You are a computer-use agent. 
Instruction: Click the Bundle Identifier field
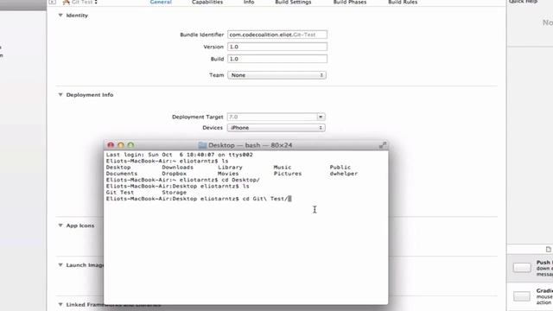click(277, 35)
